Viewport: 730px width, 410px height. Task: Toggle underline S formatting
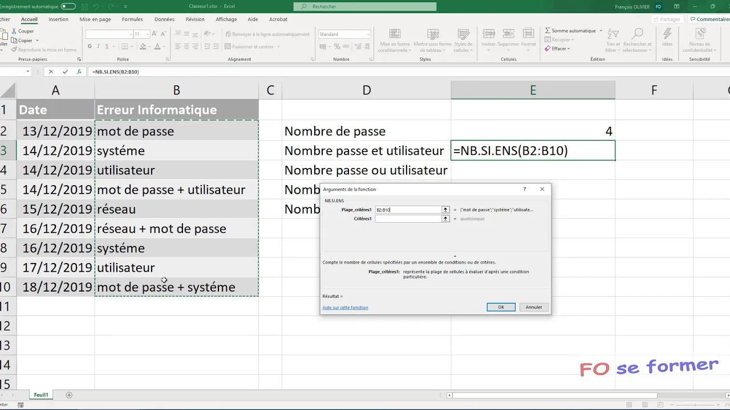[106, 47]
